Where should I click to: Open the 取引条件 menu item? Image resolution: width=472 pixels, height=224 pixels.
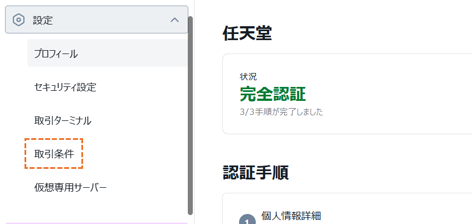(54, 154)
